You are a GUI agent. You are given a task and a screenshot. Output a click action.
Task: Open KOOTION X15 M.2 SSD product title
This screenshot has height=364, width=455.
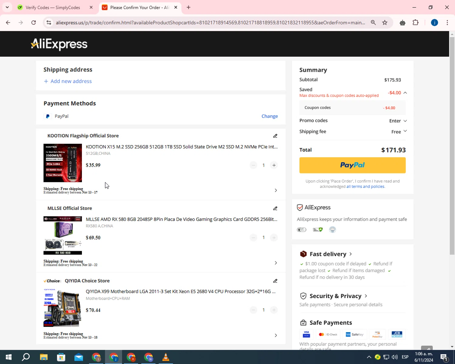(182, 147)
